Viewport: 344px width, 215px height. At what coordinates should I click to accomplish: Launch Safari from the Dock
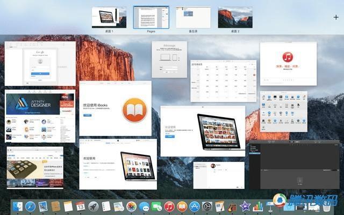pos(31,206)
